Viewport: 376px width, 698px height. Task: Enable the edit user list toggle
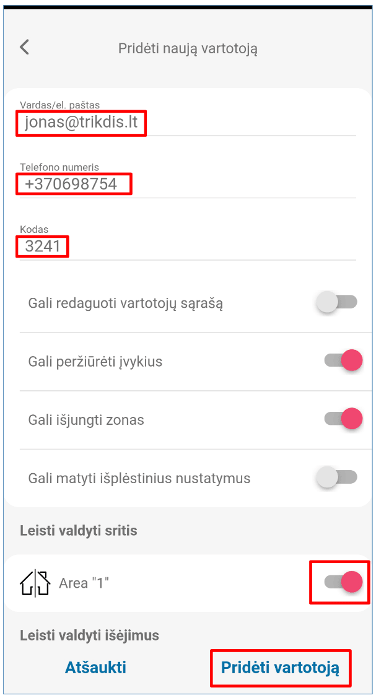coord(336,302)
